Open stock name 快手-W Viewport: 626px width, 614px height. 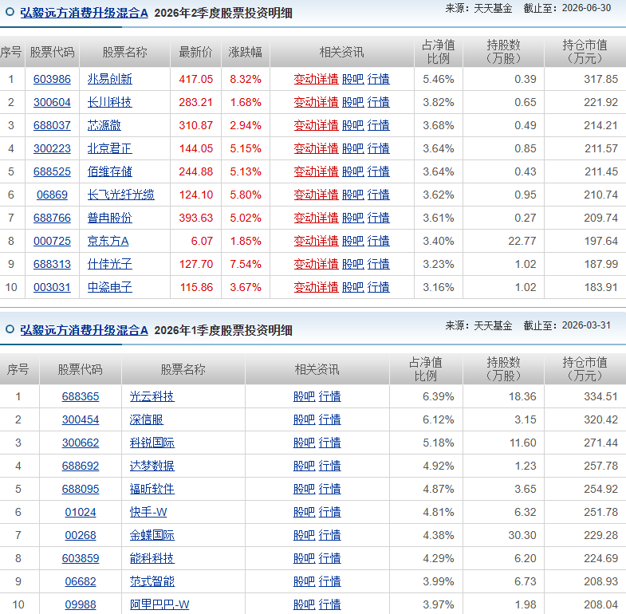148,512
